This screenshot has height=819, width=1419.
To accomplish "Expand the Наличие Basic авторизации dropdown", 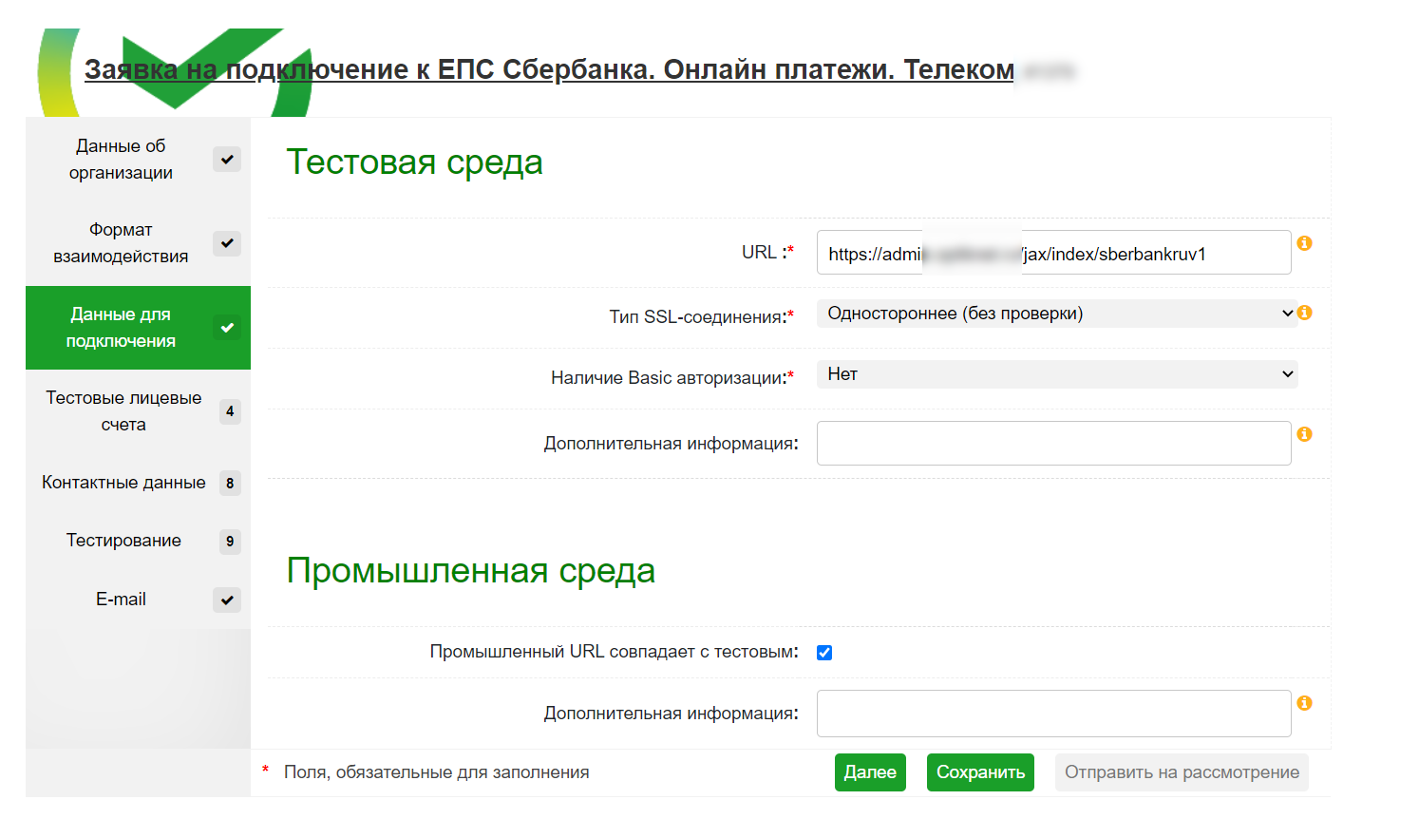I will [x=1056, y=374].
